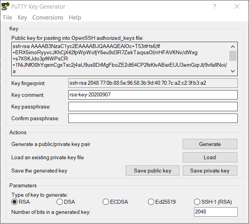Close the PuTTY Key Generator window

pos(237,6)
